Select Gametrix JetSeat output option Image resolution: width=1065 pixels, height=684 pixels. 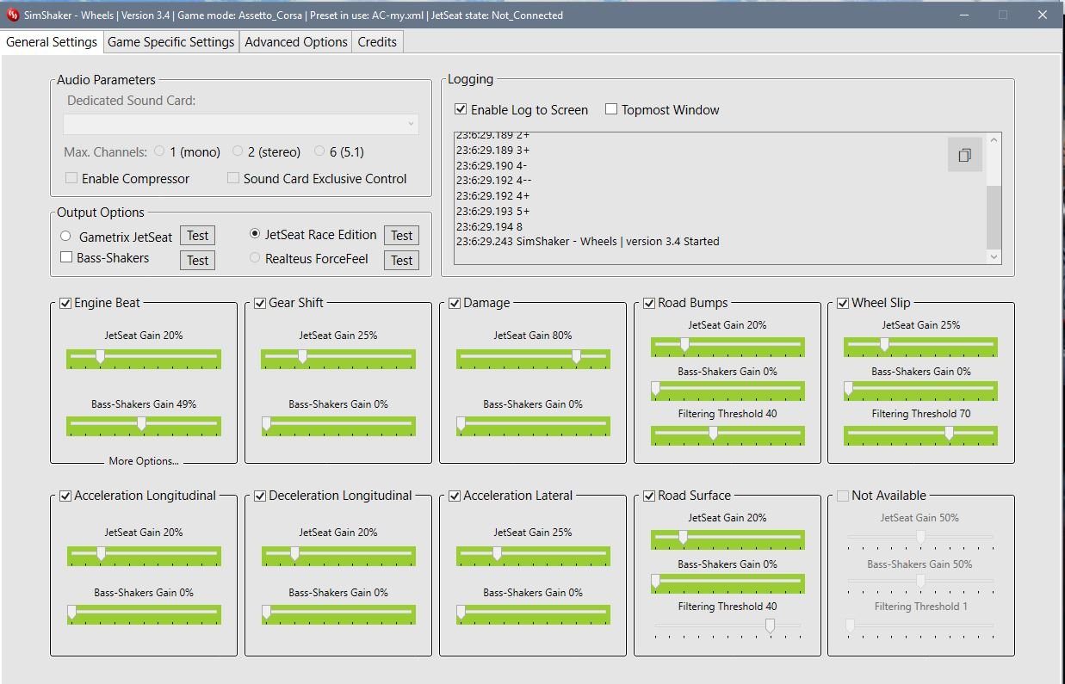click(66, 236)
